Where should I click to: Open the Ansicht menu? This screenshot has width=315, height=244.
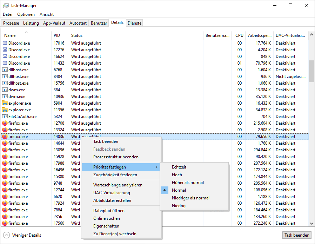(47, 14)
